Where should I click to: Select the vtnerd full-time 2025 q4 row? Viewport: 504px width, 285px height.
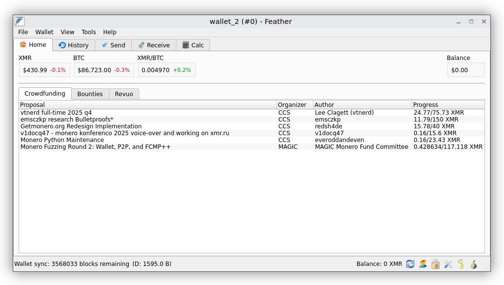[x=56, y=113]
